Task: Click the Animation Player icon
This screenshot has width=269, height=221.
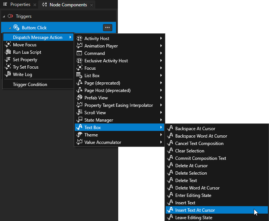Action: [x=79, y=46]
